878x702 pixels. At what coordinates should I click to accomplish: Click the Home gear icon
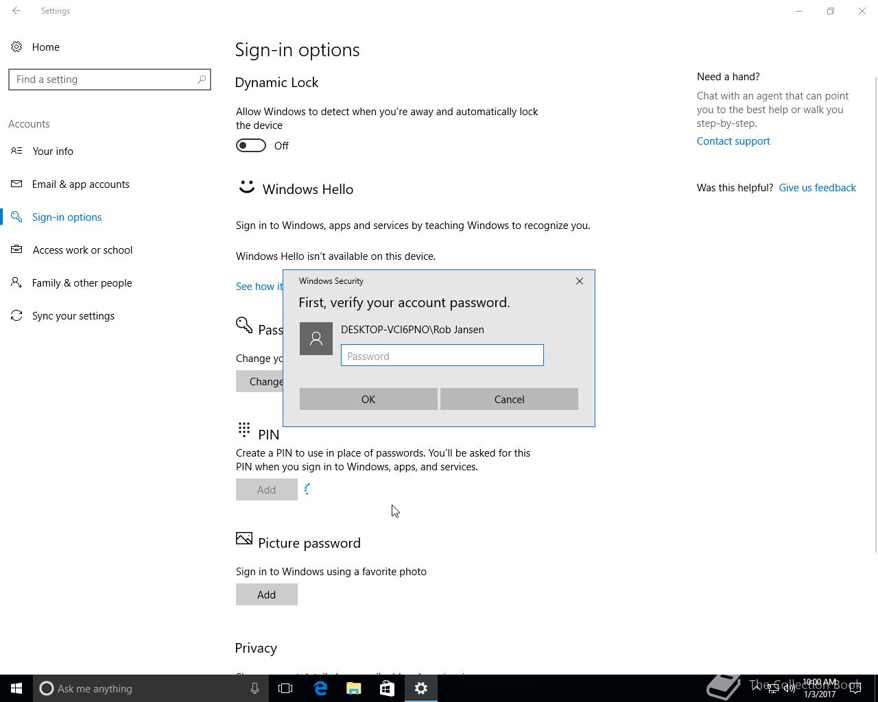coord(16,47)
